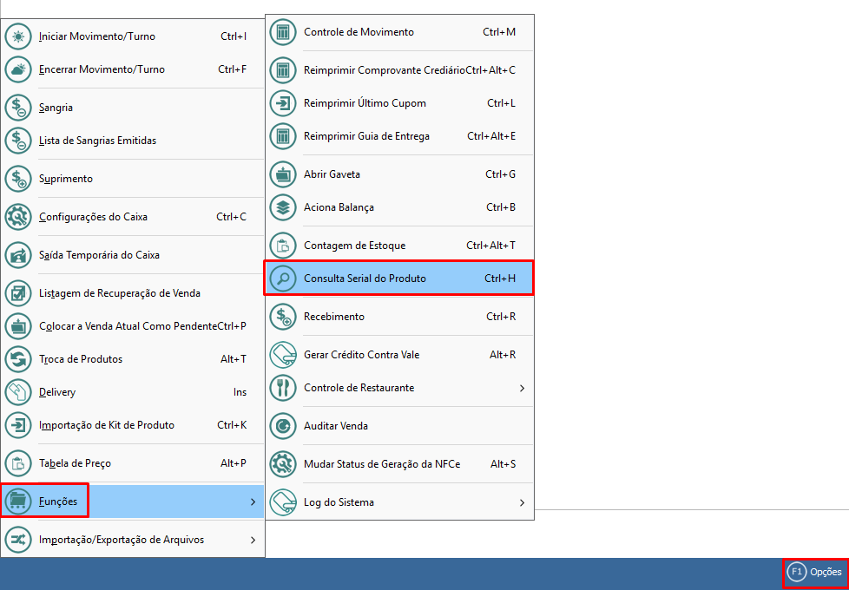Expand the Controle de Restaurante submenu arrow
Image resolution: width=849 pixels, height=590 pixels.
tap(522, 388)
